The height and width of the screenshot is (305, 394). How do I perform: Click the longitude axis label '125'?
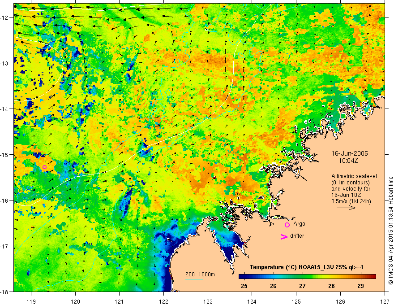click(x=296, y=301)
